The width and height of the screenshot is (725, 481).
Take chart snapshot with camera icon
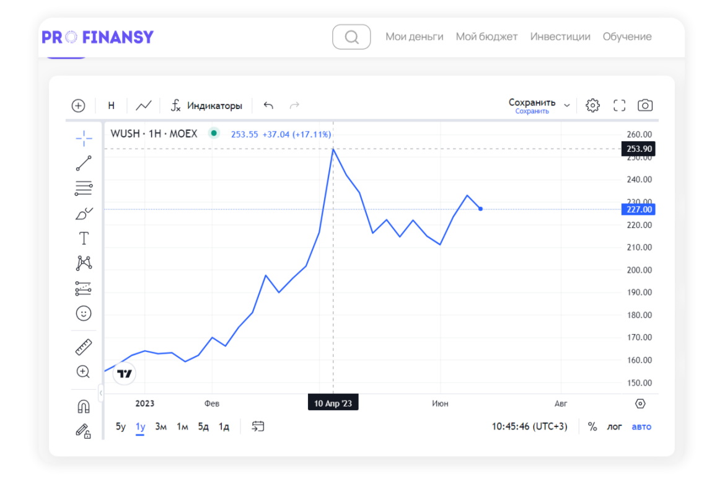[x=645, y=105]
